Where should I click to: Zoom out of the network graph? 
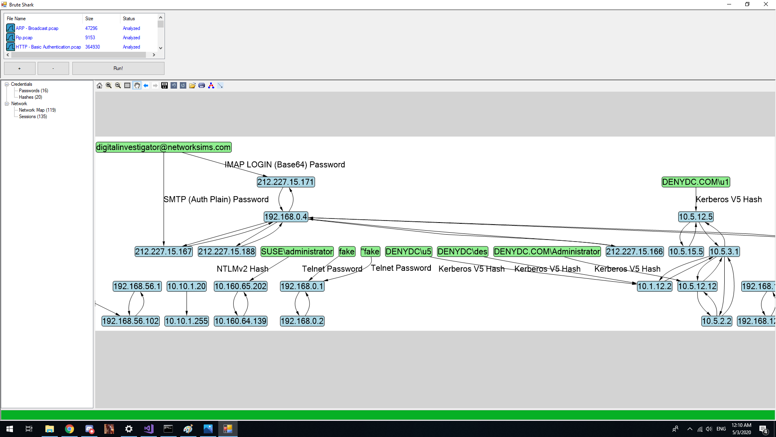pos(118,85)
